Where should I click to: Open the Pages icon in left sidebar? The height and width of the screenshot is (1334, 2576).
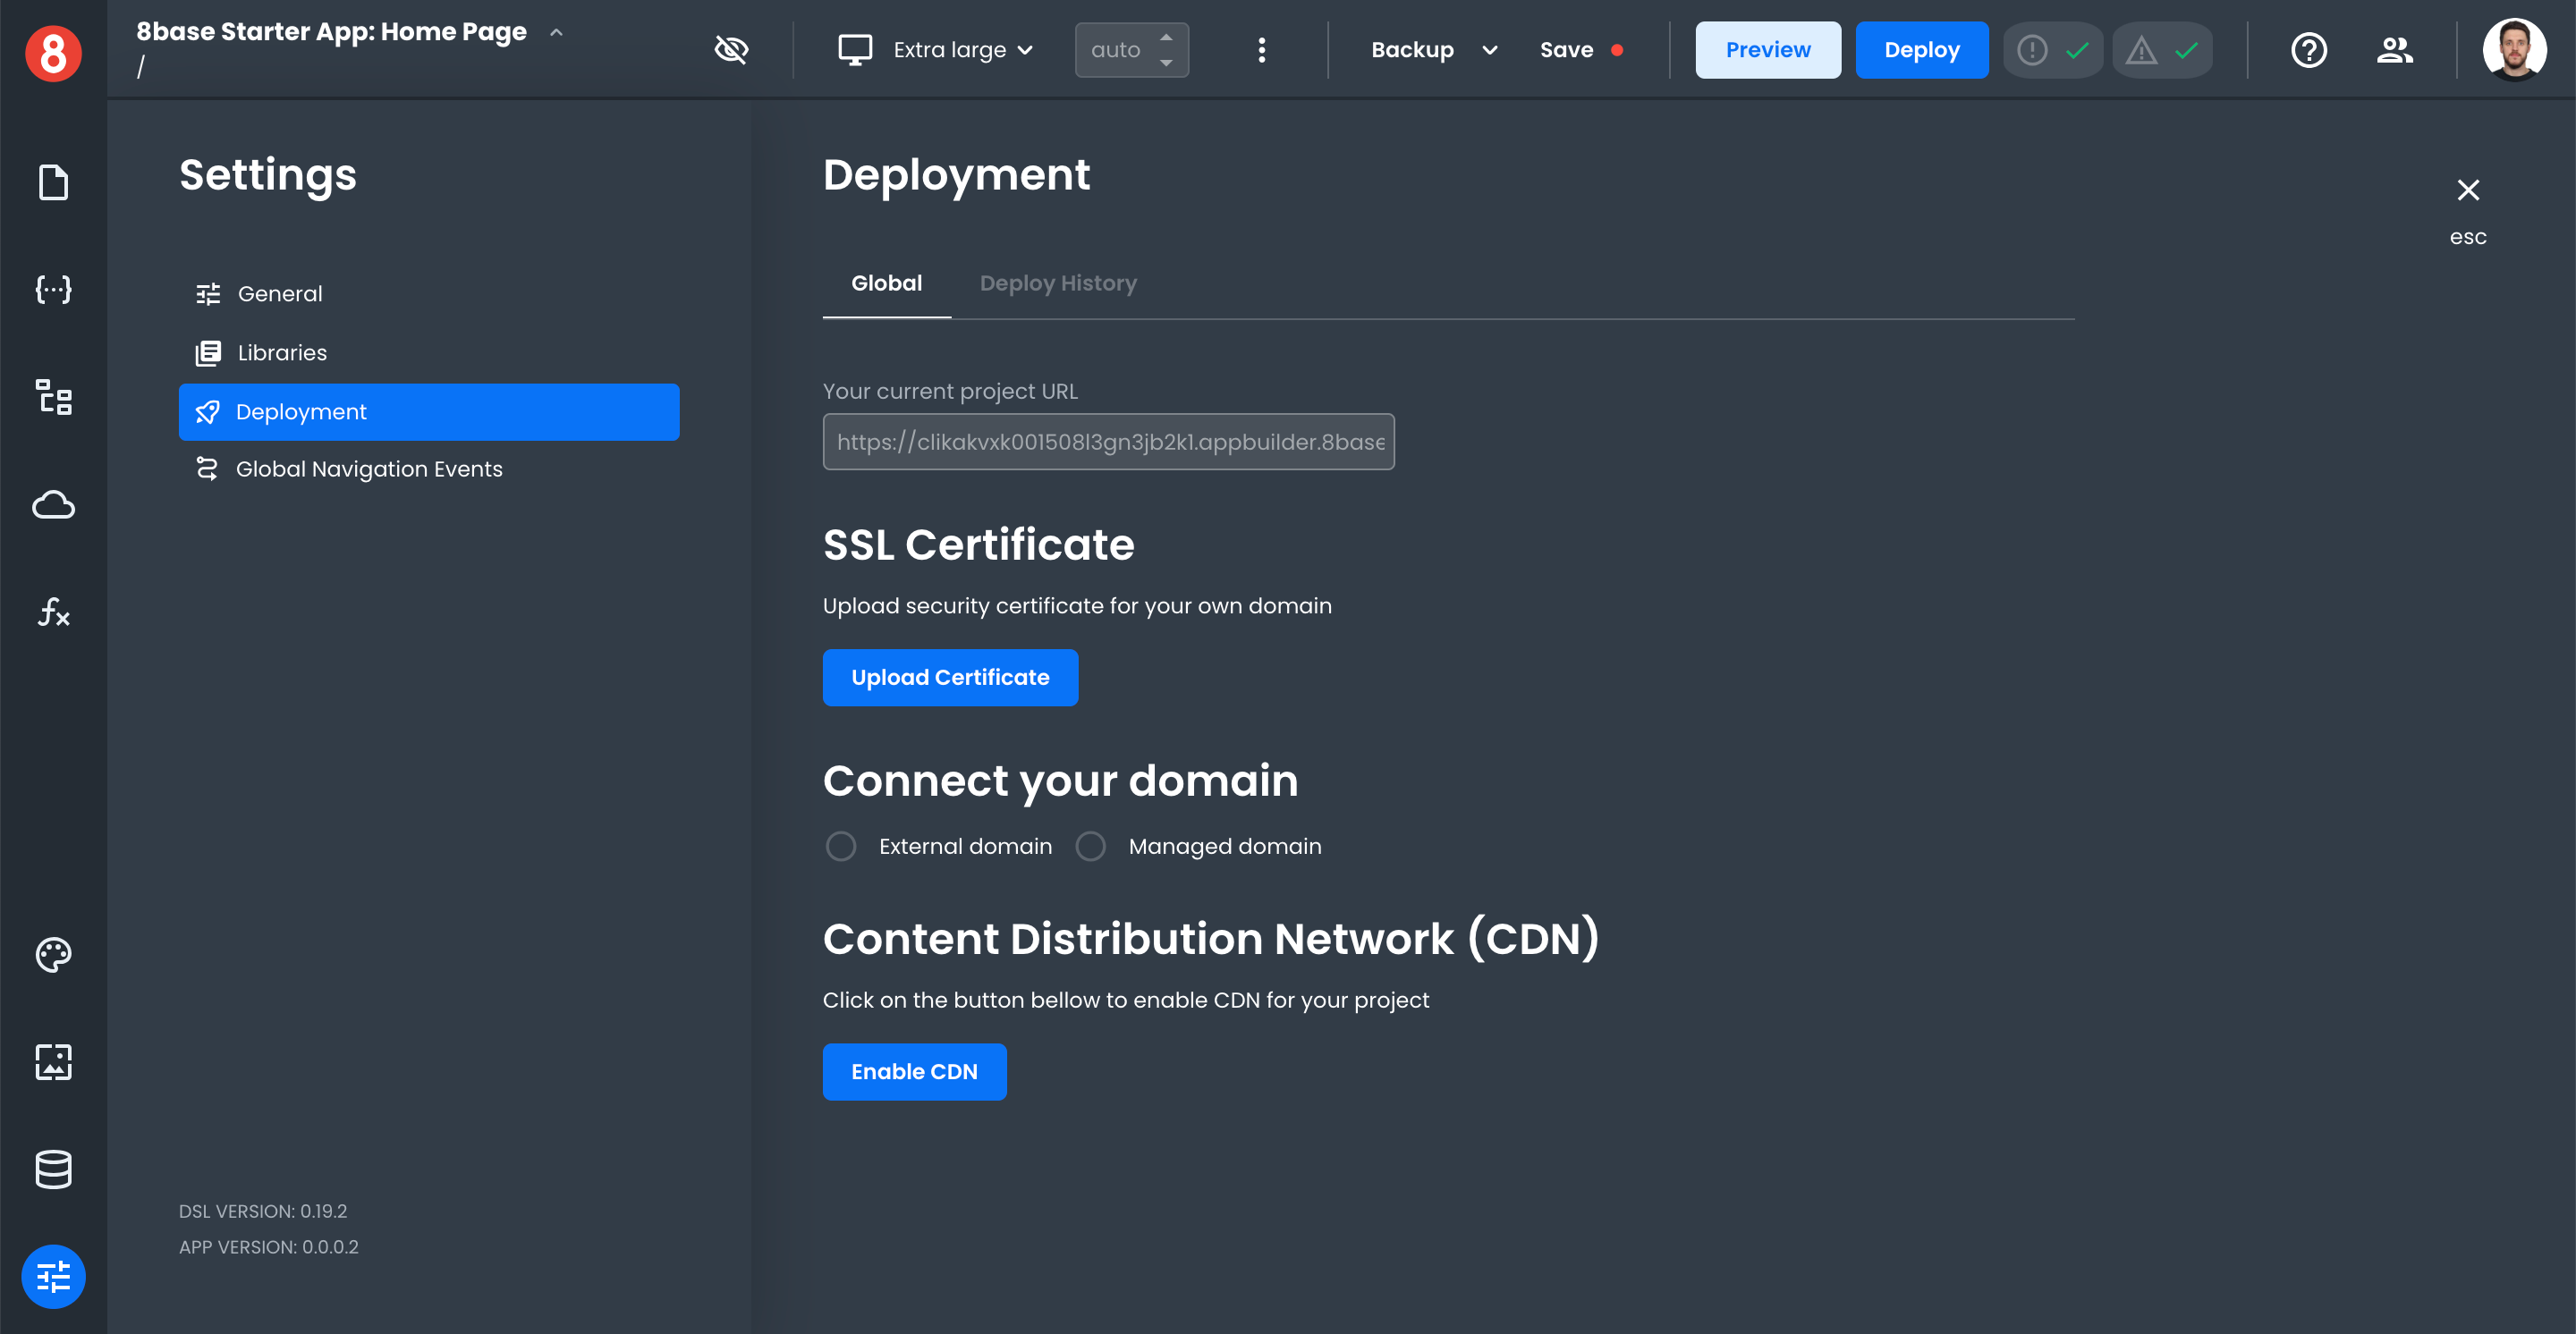53,183
